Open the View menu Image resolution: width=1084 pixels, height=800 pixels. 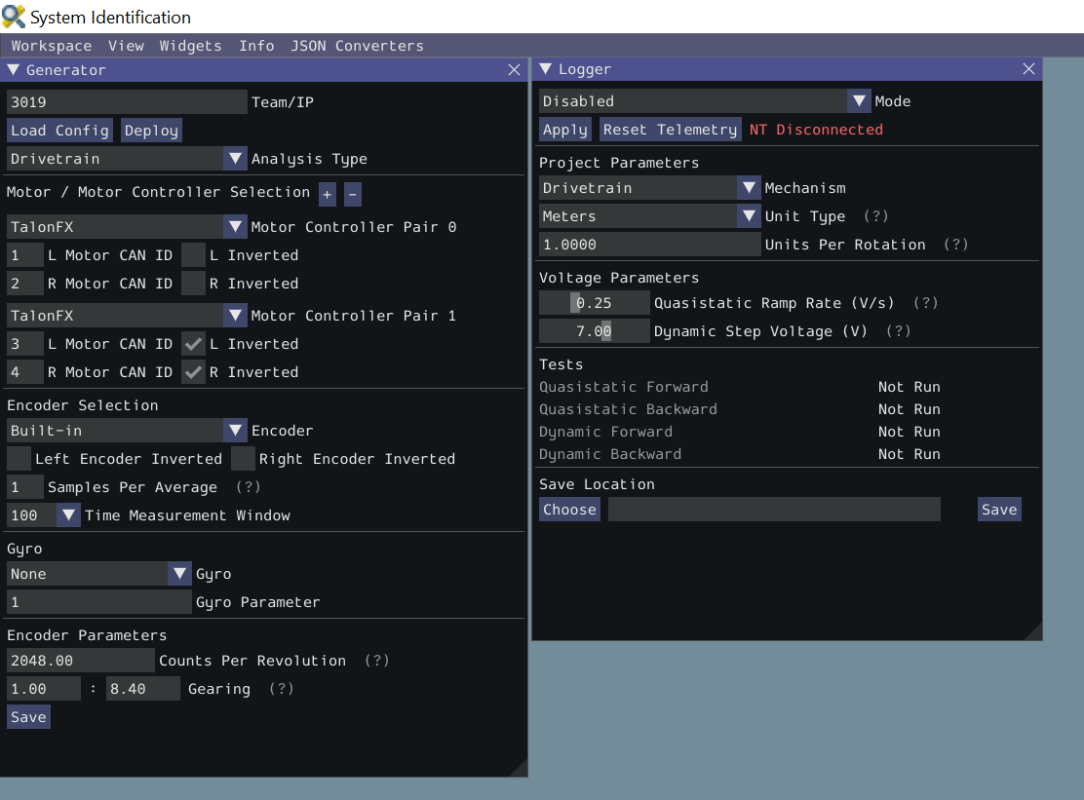(126, 46)
